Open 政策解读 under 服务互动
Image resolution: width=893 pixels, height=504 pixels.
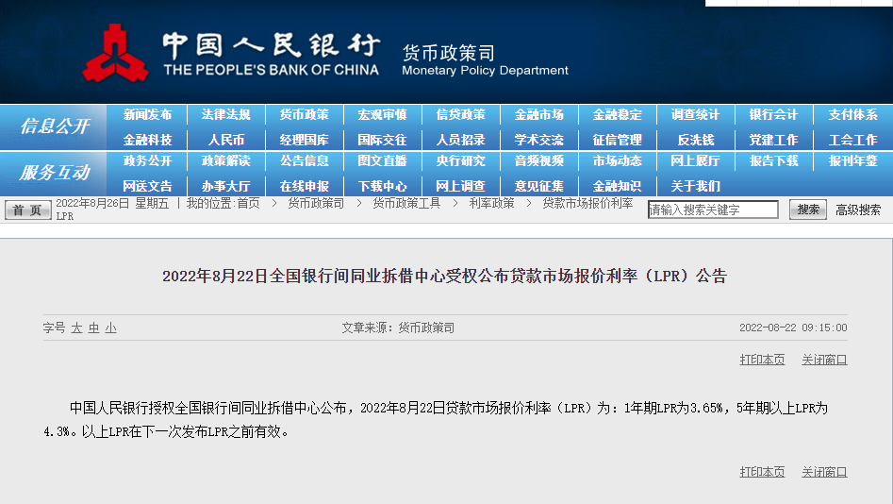pyautogui.click(x=225, y=160)
